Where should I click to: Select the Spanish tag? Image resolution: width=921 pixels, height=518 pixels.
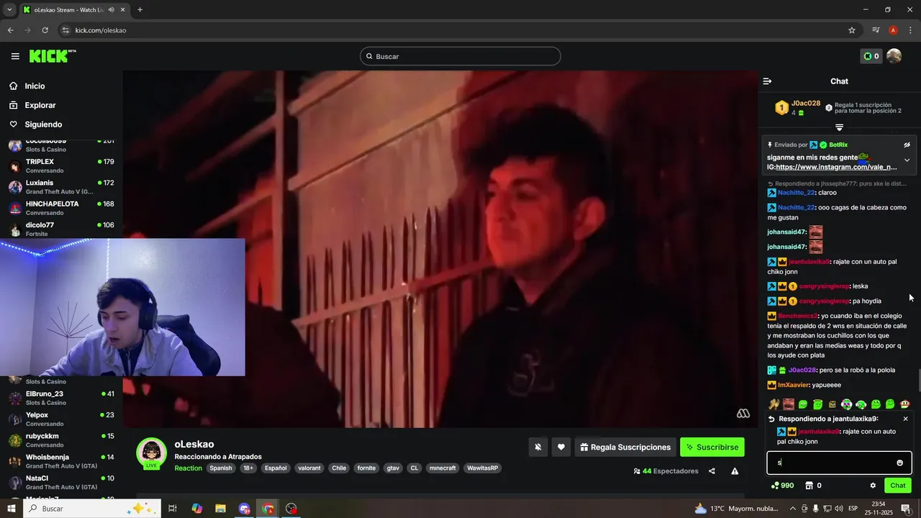click(x=221, y=468)
